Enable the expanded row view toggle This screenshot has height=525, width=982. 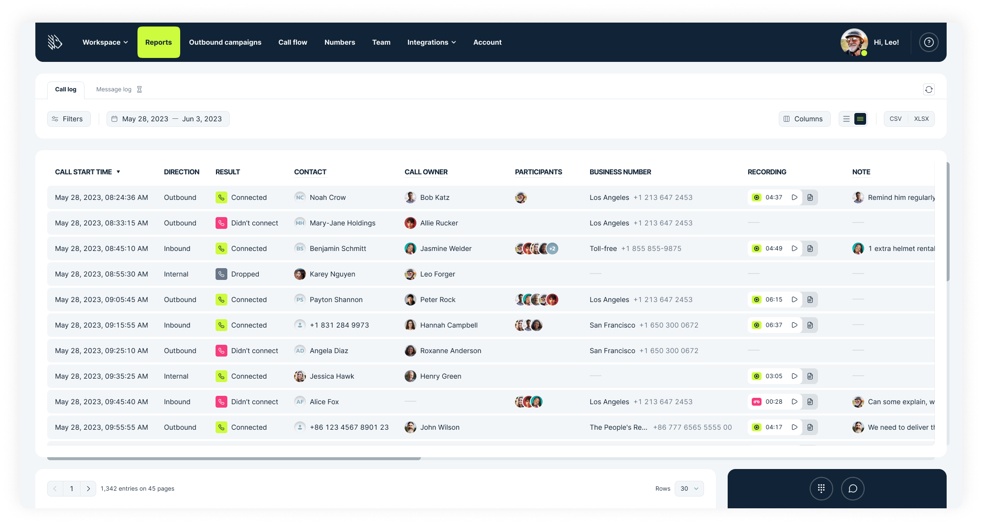click(860, 118)
